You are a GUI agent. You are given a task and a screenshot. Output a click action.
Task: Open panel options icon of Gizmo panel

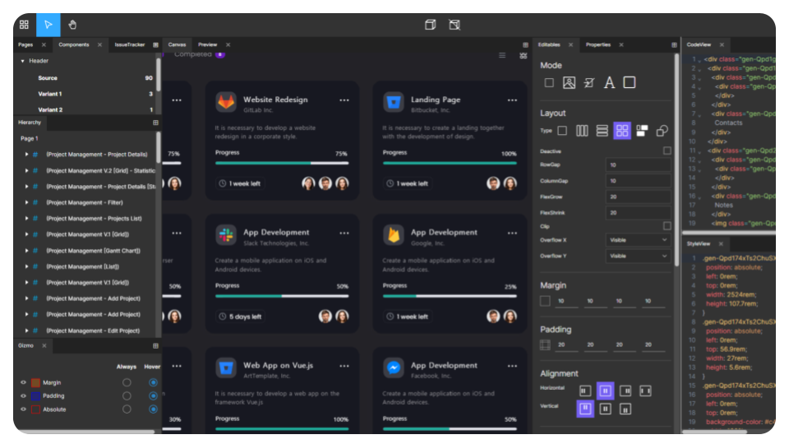pos(155,346)
